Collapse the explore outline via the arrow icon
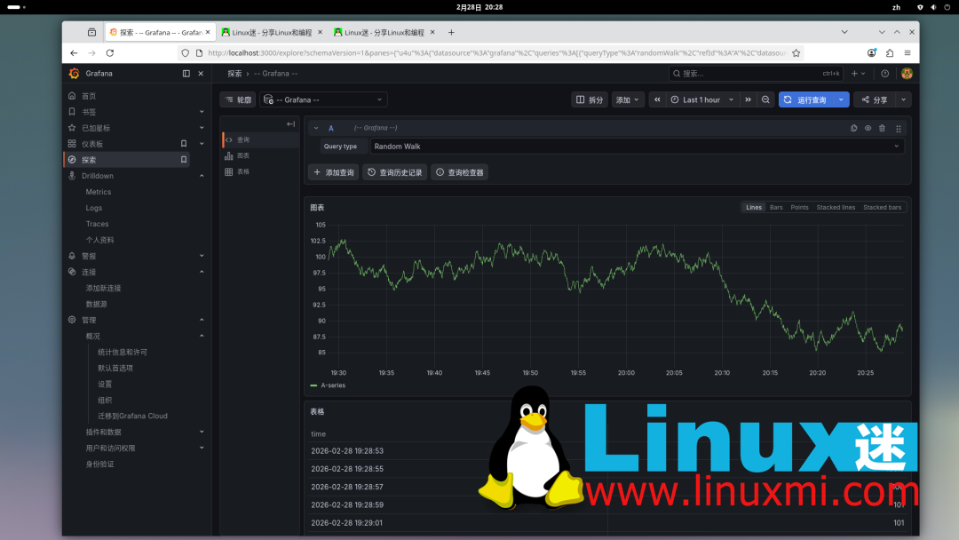The image size is (959, 540). click(x=291, y=123)
